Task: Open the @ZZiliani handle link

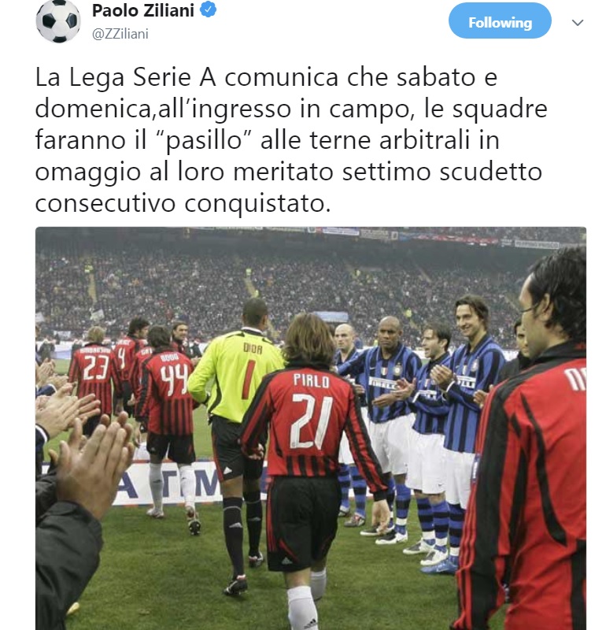Action: [x=120, y=34]
